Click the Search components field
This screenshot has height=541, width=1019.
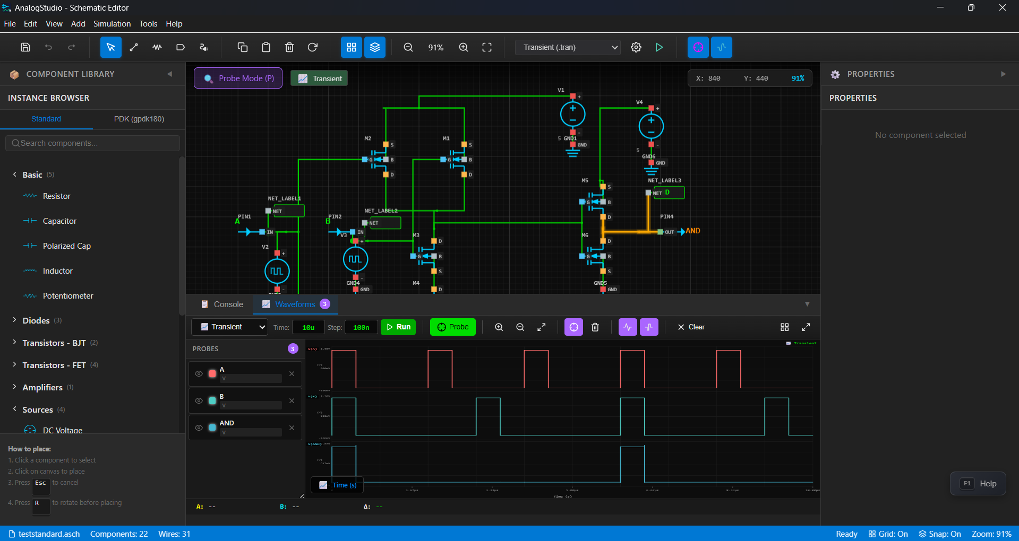tap(92, 143)
